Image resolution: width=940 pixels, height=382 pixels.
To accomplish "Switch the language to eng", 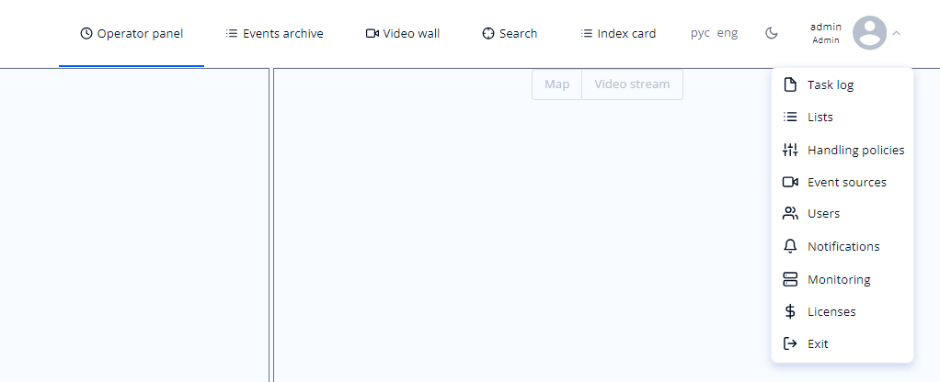I will pos(728,33).
